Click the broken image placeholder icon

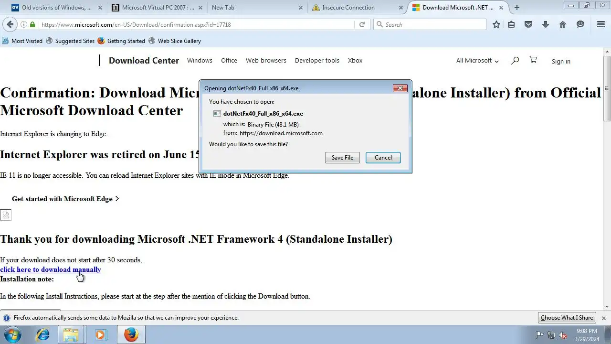pos(5,215)
